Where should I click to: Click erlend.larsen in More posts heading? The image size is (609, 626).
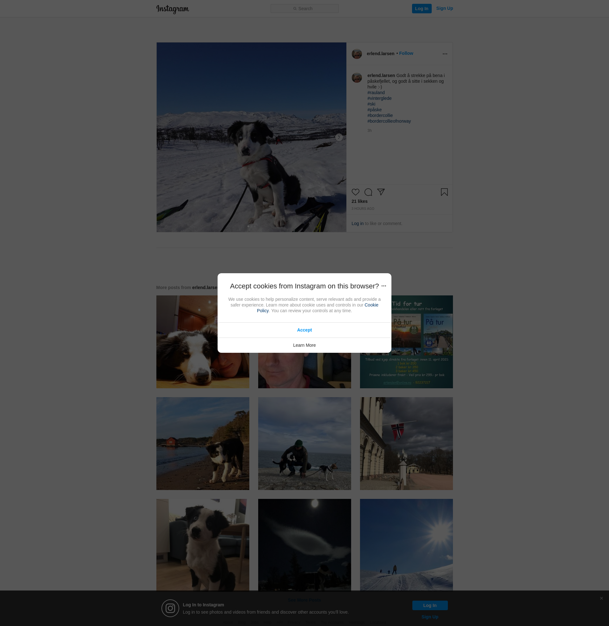tap(204, 287)
